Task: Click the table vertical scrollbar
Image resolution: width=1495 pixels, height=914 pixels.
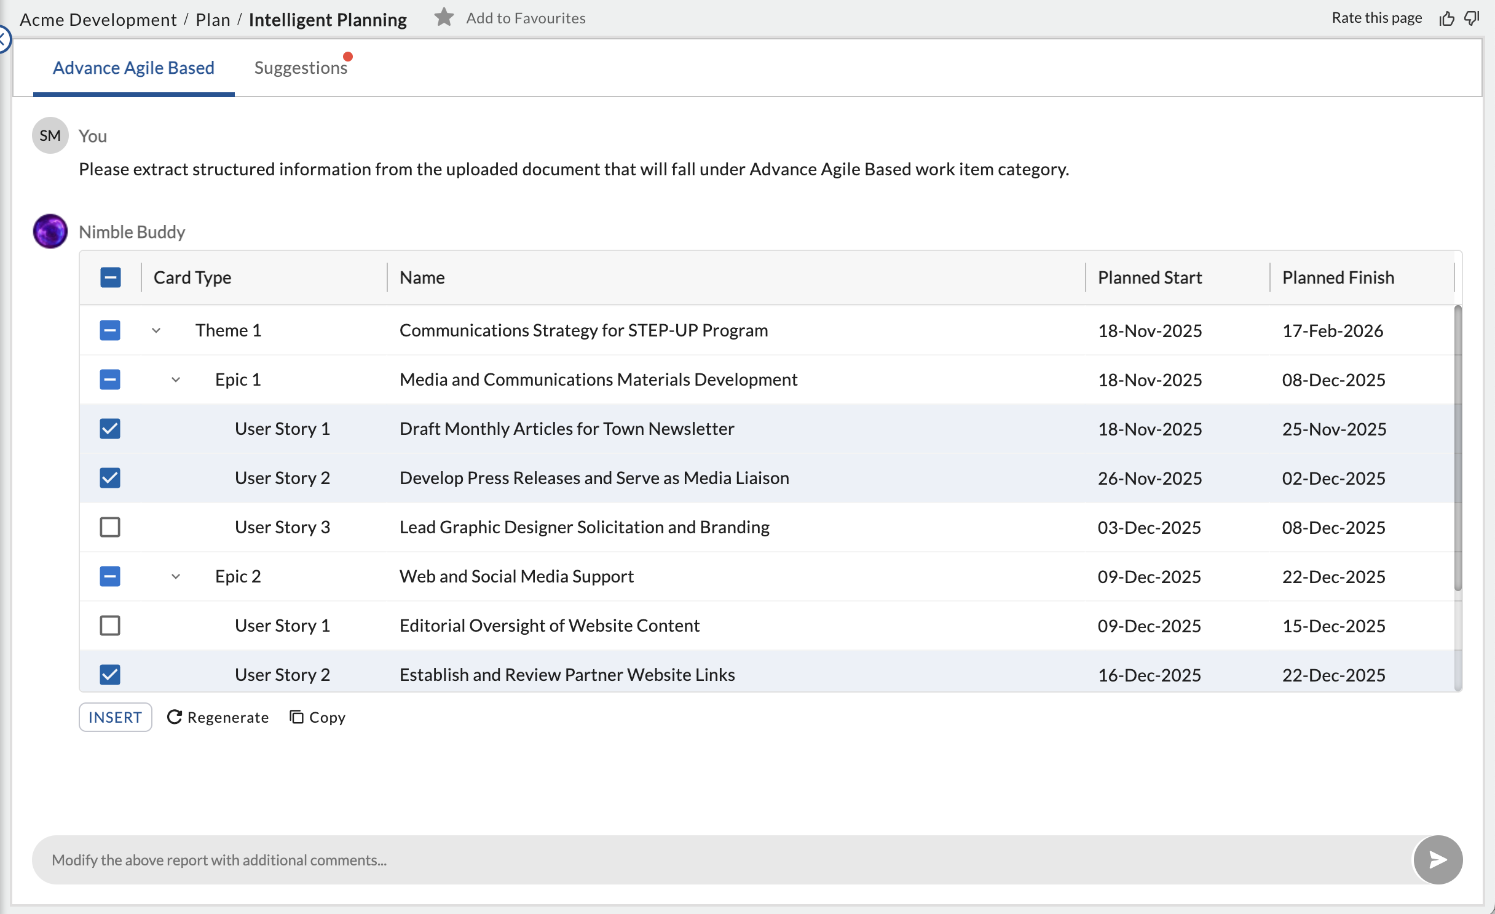Action: (x=1458, y=448)
